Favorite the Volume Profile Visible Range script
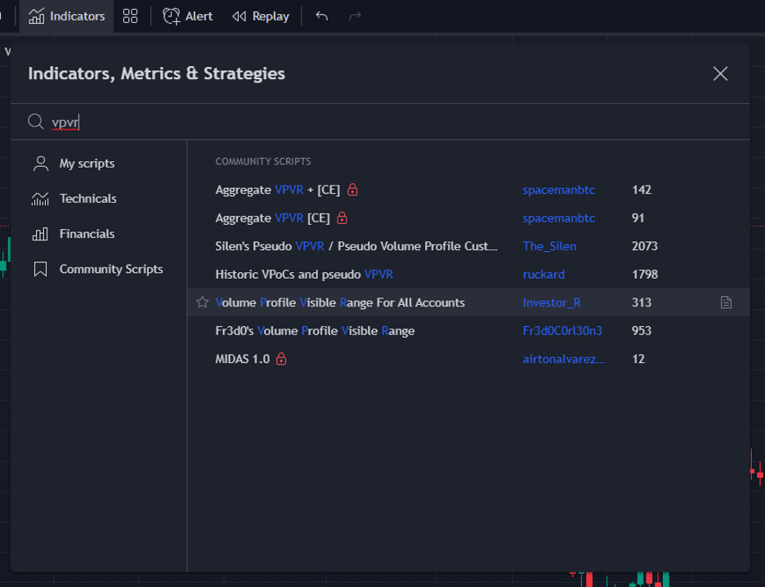 tap(203, 302)
